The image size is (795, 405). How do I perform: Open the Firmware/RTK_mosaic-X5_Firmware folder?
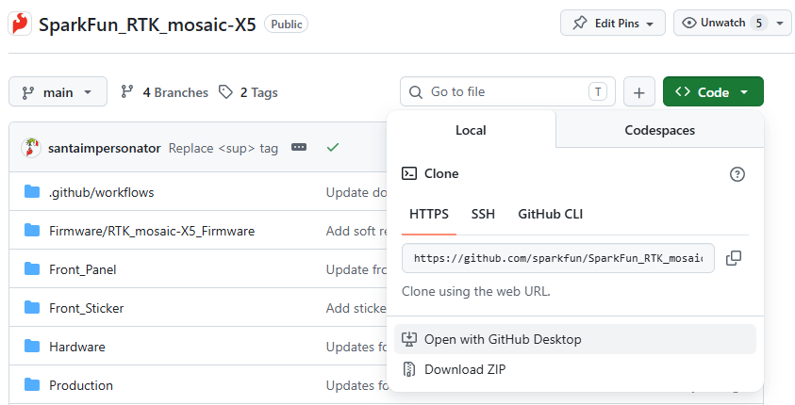(152, 231)
